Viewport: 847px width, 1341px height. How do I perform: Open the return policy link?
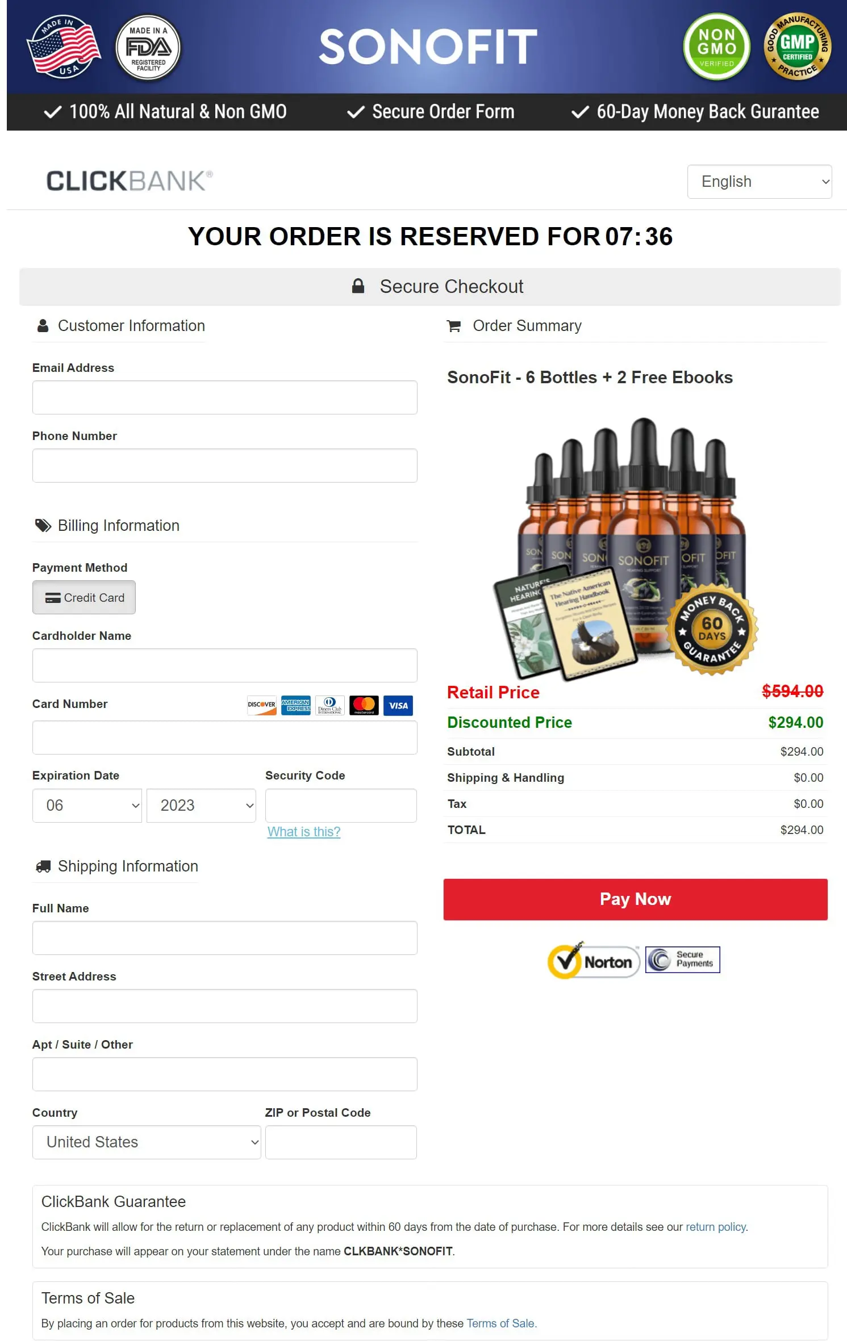(x=716, y=1227)
